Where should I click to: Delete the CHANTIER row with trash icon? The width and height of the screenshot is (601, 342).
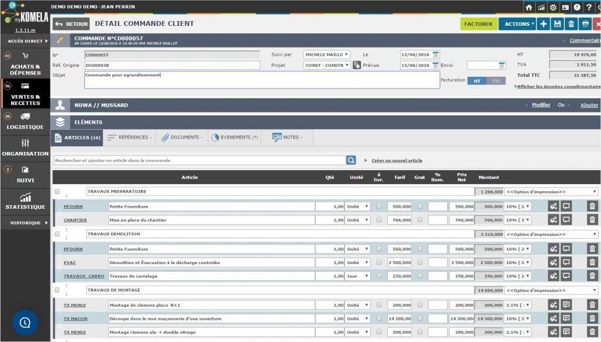[x=592, y=220]
